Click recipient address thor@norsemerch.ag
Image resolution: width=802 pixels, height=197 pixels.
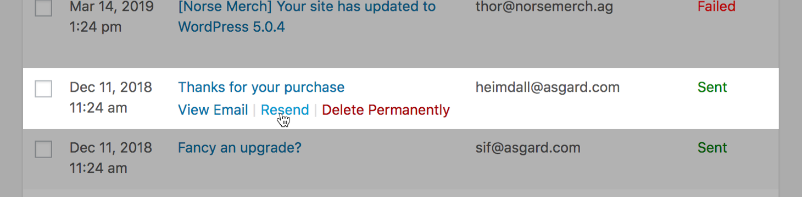pyautogui.click(x=544, y=7)
